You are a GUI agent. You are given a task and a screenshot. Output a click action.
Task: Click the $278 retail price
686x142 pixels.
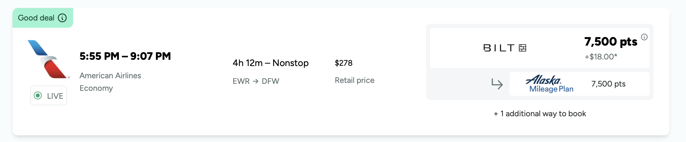(x=344, y=63)
